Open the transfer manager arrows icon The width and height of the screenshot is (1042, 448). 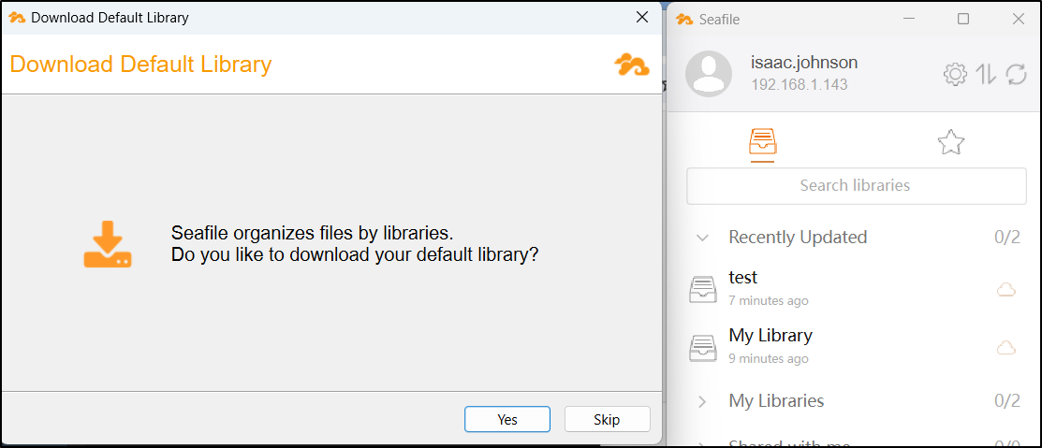[x=986, y=75]
